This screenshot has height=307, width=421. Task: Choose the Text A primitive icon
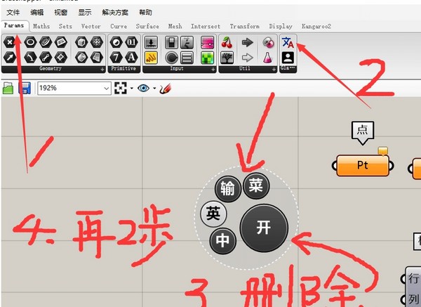tap(131, 57)
